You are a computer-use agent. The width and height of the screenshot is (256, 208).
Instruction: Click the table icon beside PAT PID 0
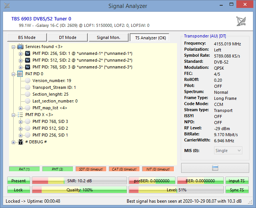(20, 74)
